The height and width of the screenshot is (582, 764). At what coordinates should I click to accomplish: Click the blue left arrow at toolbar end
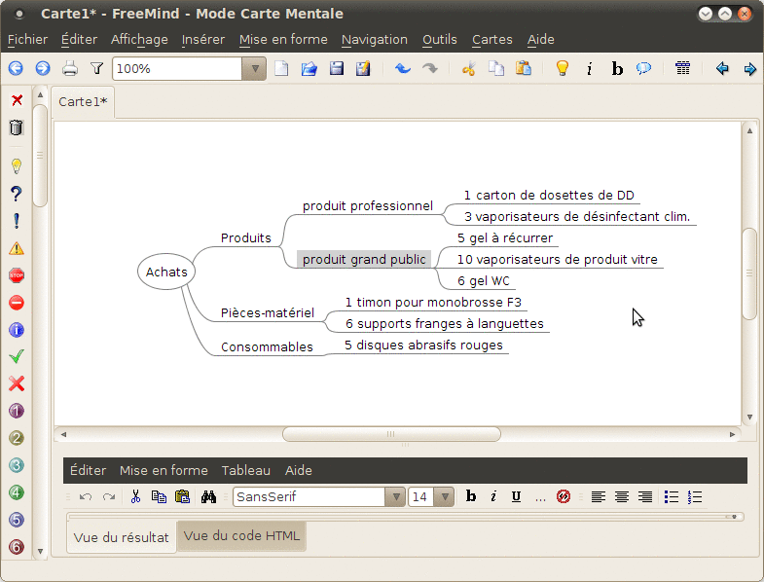[722, 68]
